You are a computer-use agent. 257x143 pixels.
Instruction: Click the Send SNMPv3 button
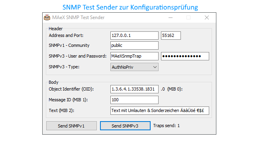[x=125, y=126]
